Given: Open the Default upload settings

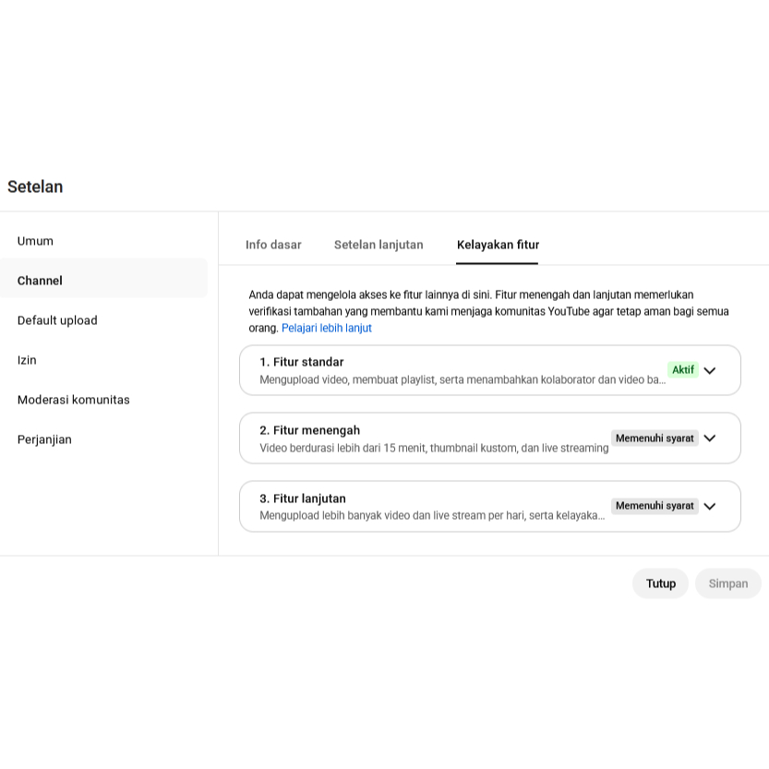Looking at the screenshot, I should pos(57,320).
